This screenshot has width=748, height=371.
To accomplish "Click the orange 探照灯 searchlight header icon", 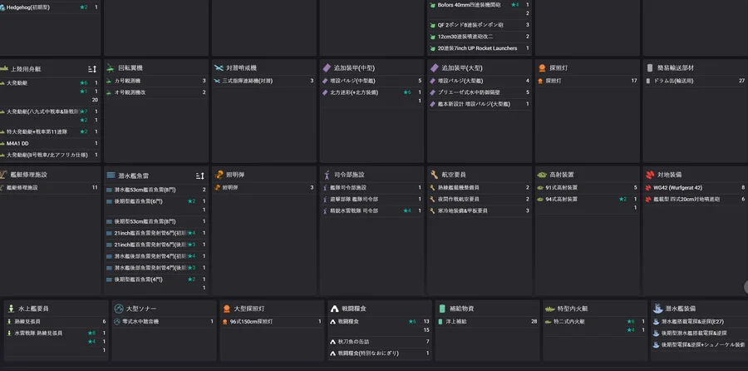I will click(x=542, y=68).
